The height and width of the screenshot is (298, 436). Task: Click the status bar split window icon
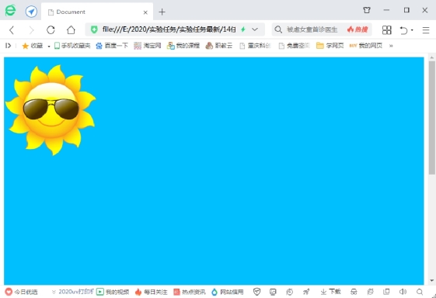[386, 292]
